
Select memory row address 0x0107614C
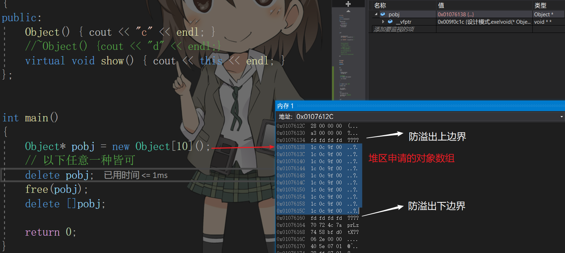tap(291, 183)
